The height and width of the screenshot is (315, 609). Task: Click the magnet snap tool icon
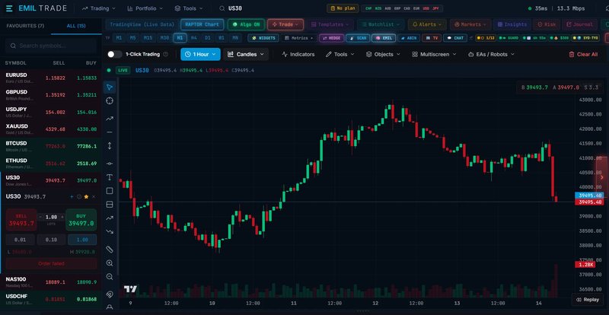click(110, 294)
